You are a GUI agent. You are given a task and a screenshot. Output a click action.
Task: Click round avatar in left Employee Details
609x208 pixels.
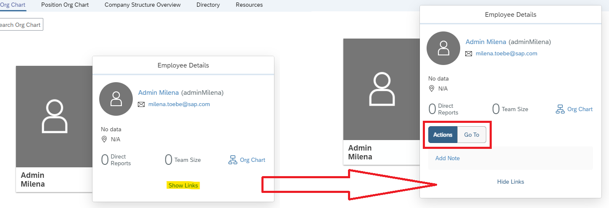point(116,99)
